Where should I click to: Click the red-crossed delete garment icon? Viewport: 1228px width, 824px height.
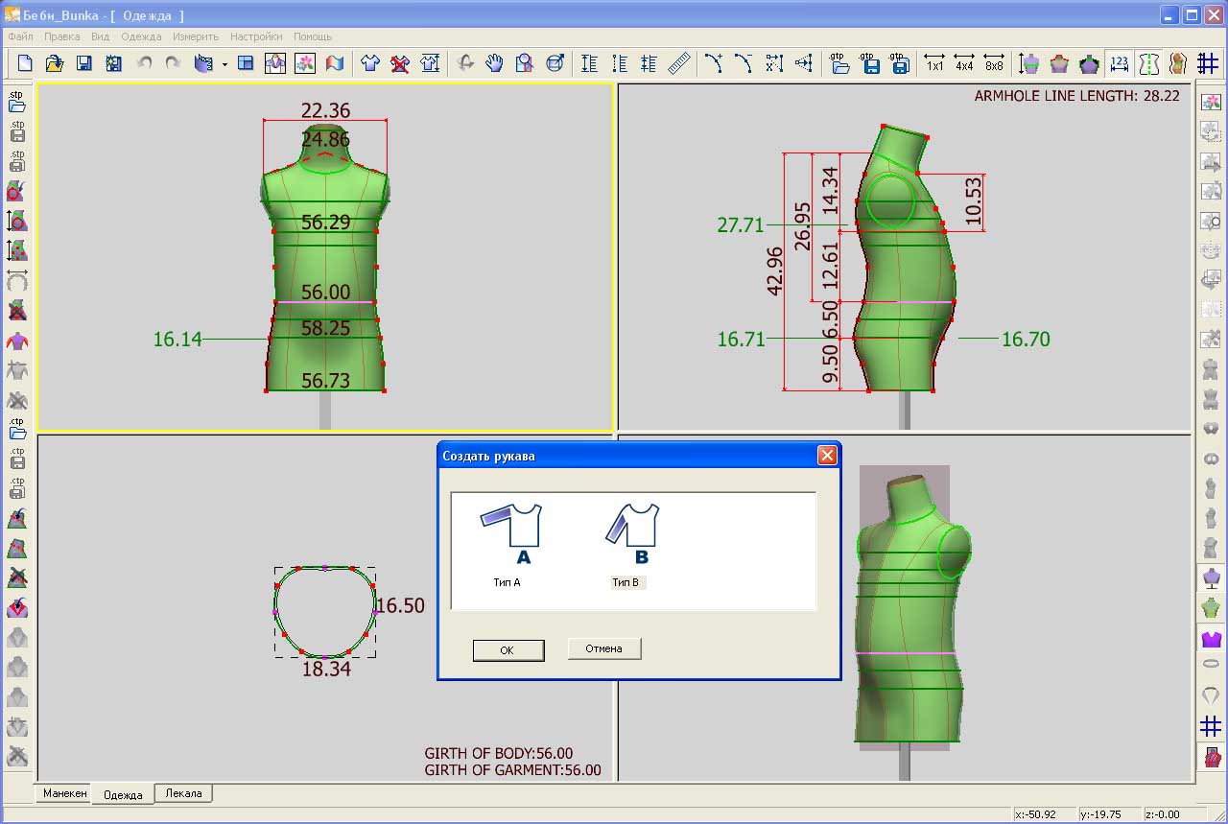click(x=400, y=63)
